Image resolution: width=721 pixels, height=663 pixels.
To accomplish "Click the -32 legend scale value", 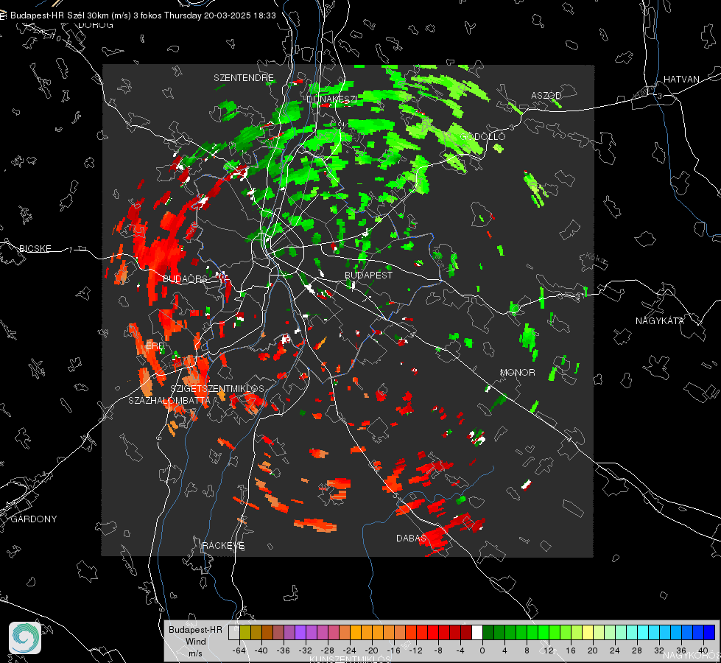I will coord(306,650).
